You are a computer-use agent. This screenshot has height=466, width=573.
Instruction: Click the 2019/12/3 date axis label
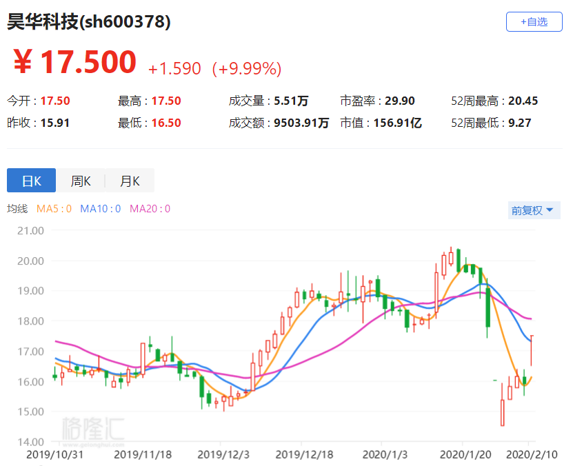tap(223, 455)
